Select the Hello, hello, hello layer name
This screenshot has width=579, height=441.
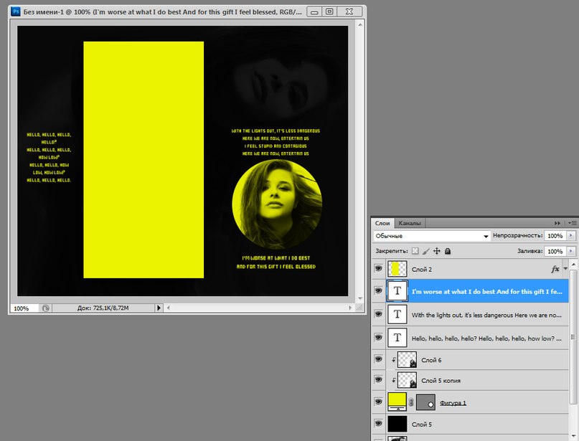(x=486, y=338)
